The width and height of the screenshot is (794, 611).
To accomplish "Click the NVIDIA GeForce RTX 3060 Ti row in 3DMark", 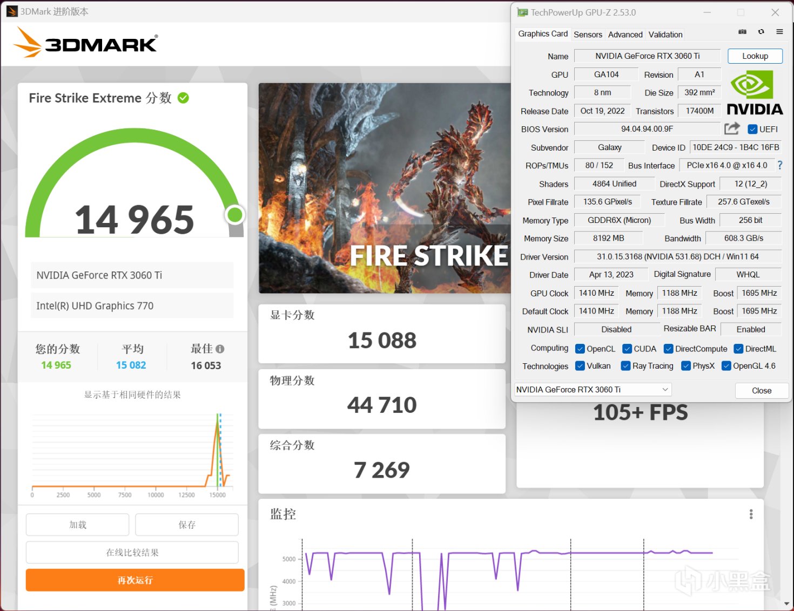I will [132, 275].
